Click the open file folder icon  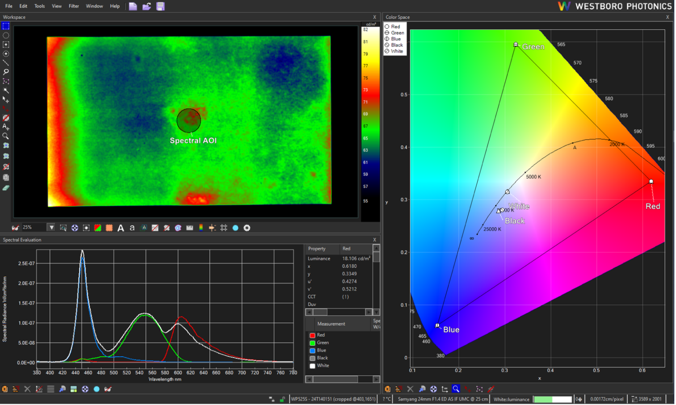coord(147,6)
